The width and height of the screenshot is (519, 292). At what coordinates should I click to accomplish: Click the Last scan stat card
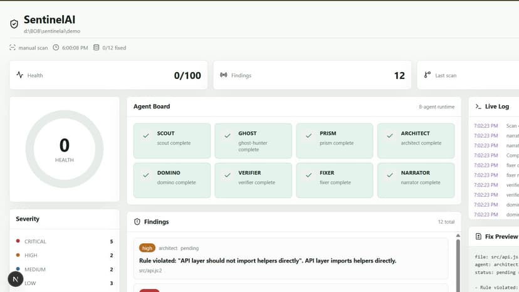point(468,75)
